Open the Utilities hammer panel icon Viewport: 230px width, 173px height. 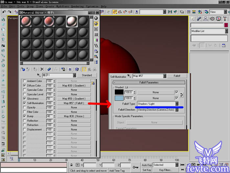pyautogui.click(x=224, y=19)
